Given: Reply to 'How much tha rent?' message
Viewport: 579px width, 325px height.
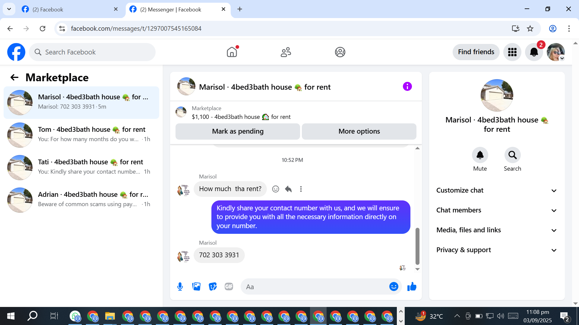Looking at the screenshot, I should tap(288, 189).
